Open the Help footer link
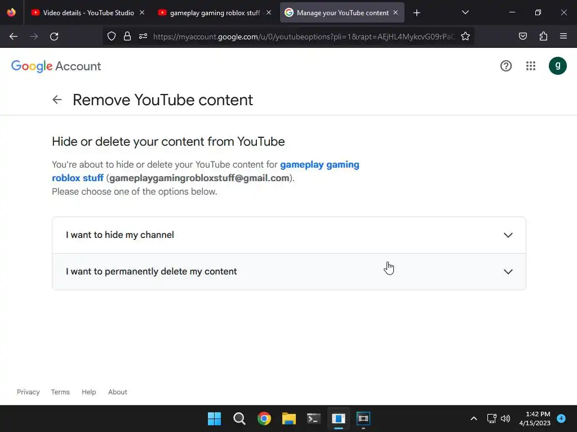Viewport: 577px width, 432px height. pos(88,392)
